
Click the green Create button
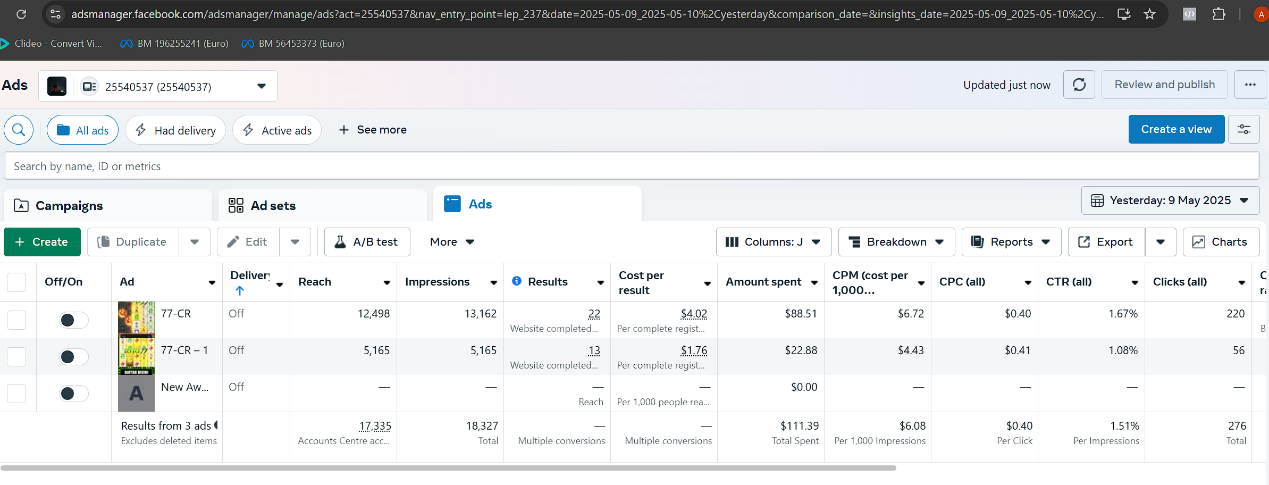point(42,242)
